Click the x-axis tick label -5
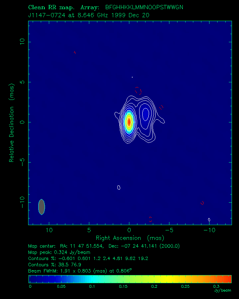The width and height of the screenshot is (239, 299). coord(169,230)
